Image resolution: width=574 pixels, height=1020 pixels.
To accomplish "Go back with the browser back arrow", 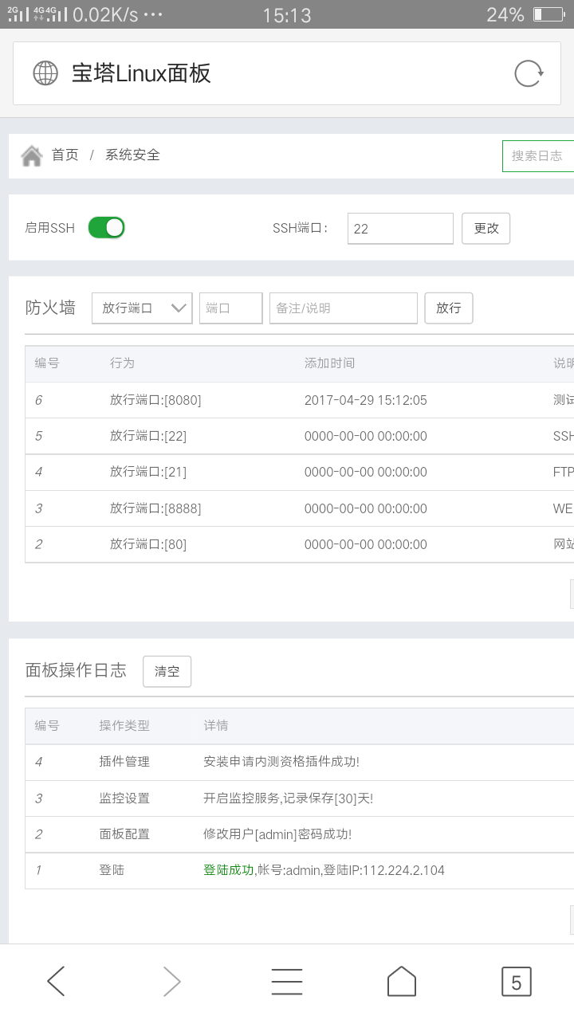I will (56, 982).
